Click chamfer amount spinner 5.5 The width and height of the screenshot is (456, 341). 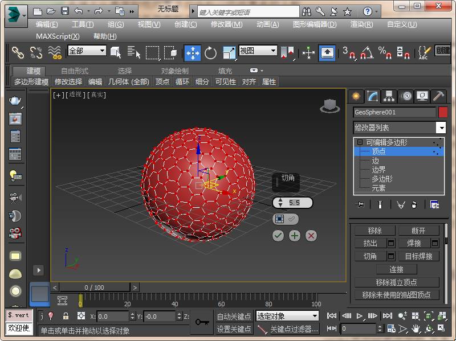click(292, 203)
